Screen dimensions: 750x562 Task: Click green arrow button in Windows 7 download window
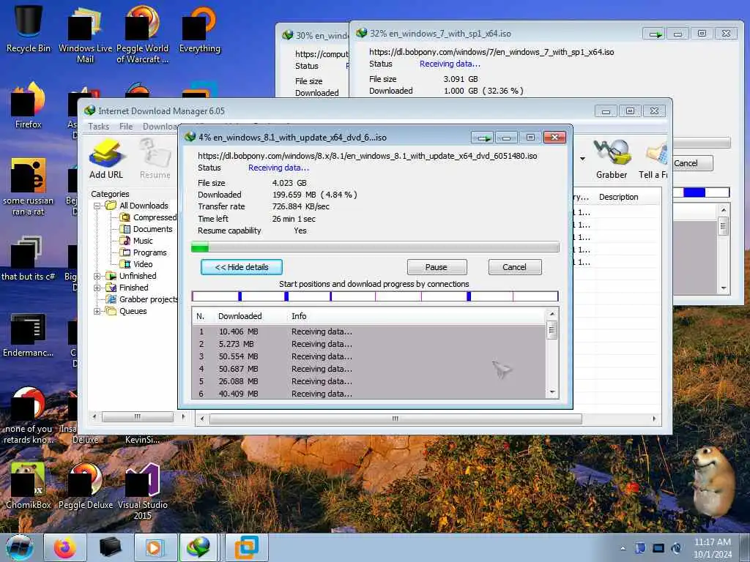point(653,34)
